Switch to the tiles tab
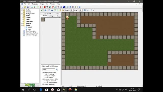The height and width of the screenshot is (92, 163). click(x=58, y=16)
